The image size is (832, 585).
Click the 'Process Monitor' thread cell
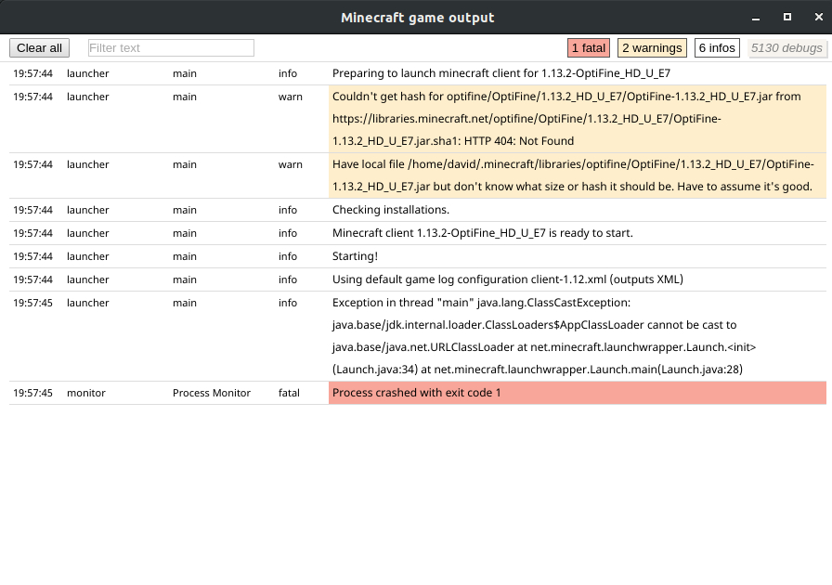click(212, 393)
